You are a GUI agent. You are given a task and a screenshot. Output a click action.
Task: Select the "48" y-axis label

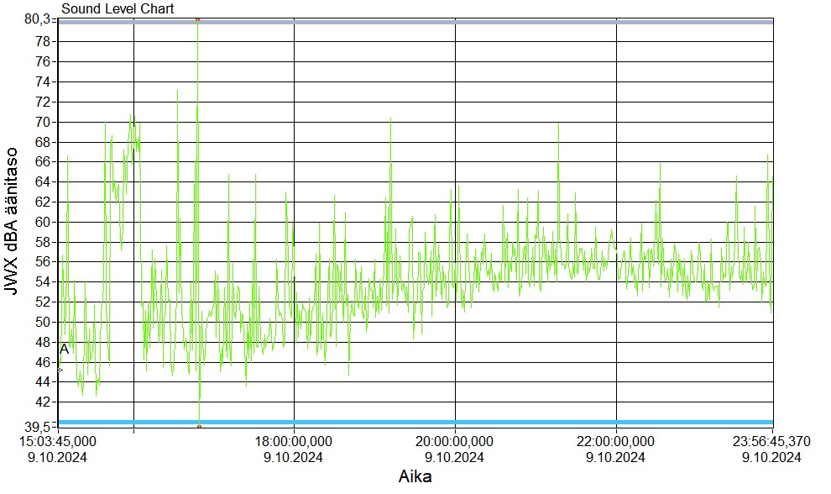pos(43,342)
